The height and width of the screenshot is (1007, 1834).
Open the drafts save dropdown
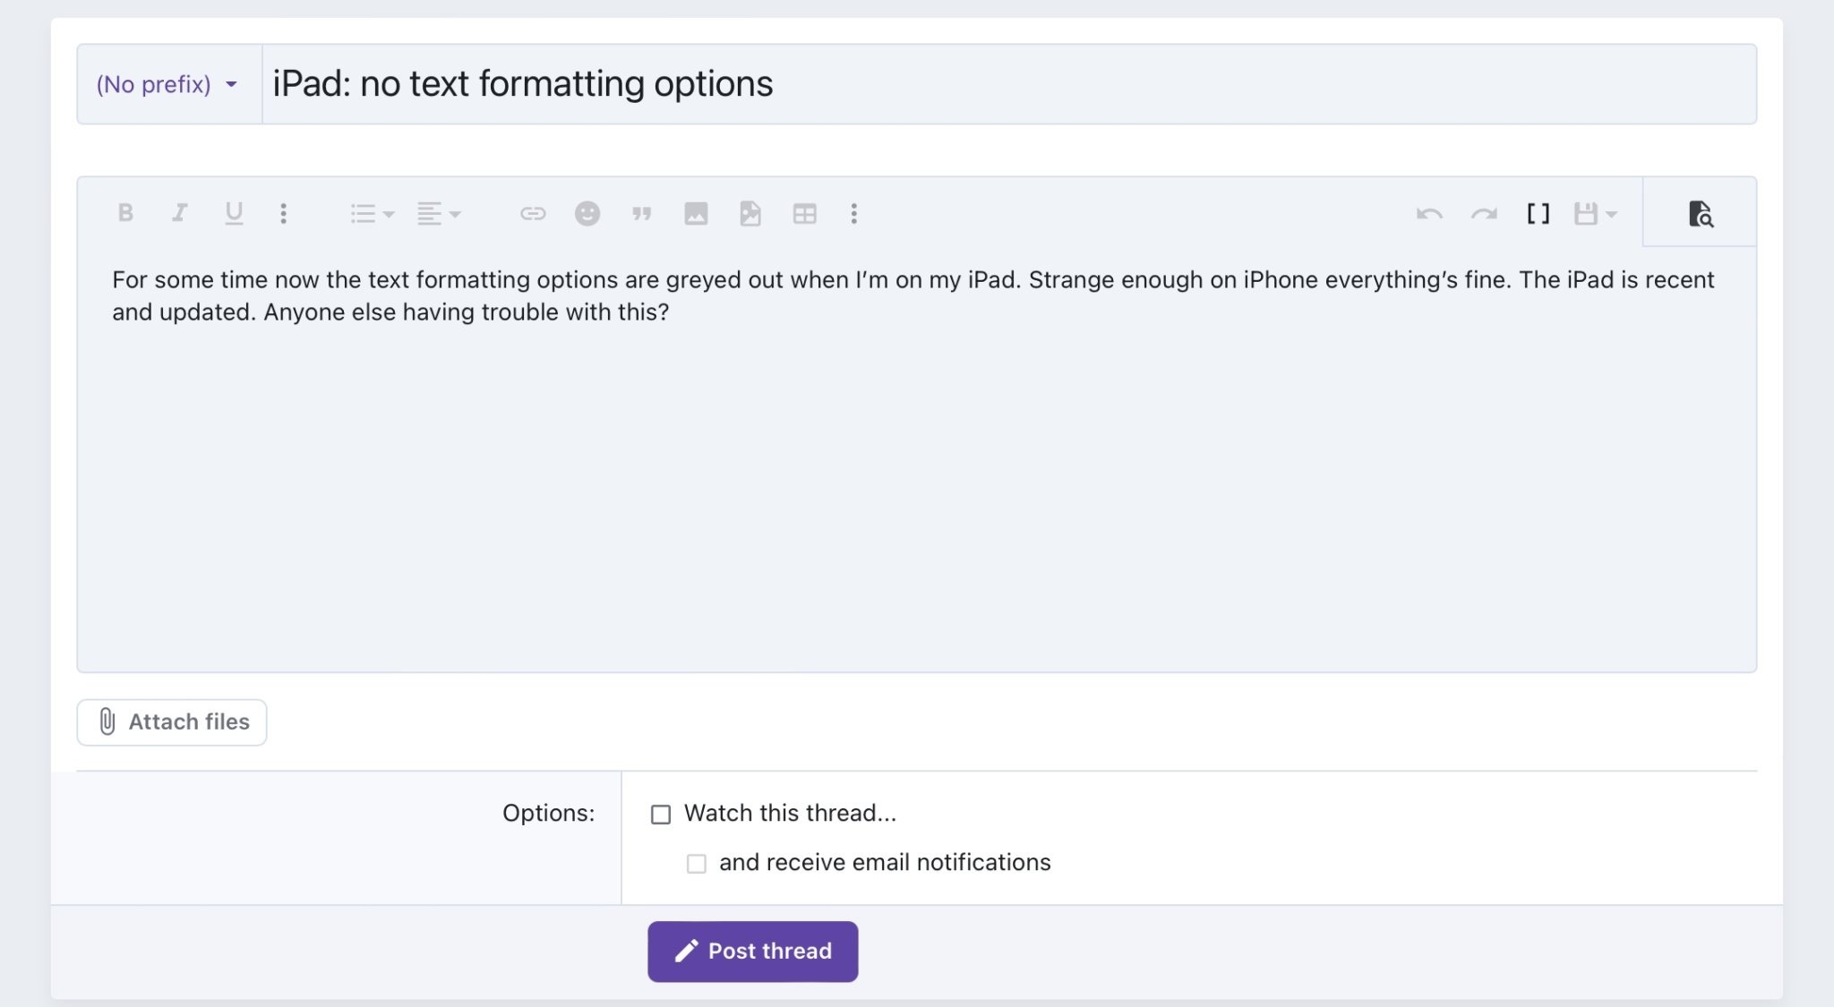[1595, 213]
